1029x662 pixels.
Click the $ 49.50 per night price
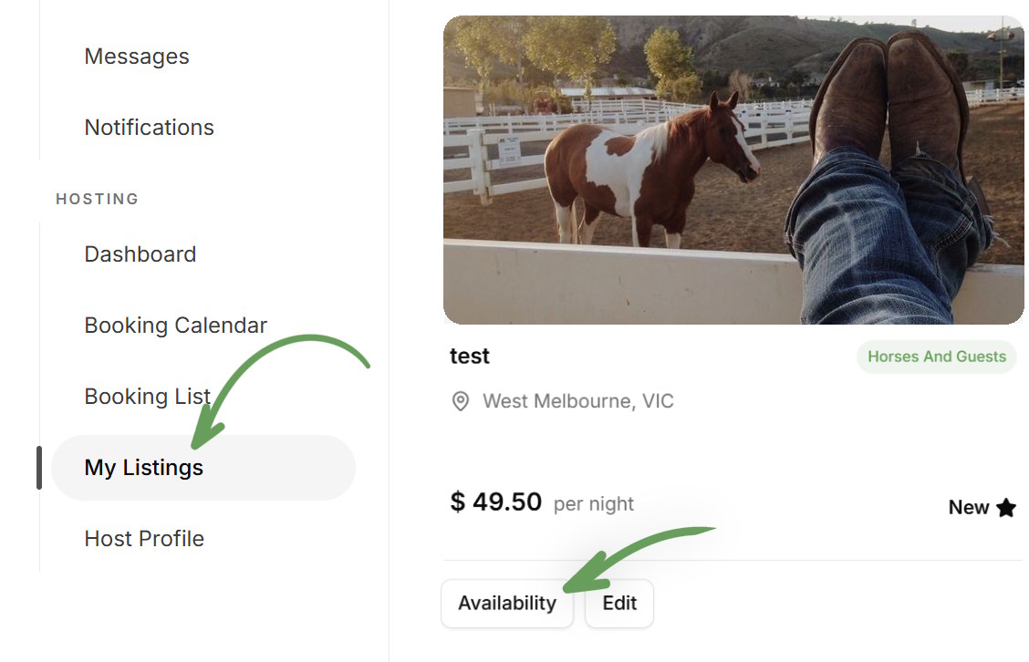coord(541,502)
